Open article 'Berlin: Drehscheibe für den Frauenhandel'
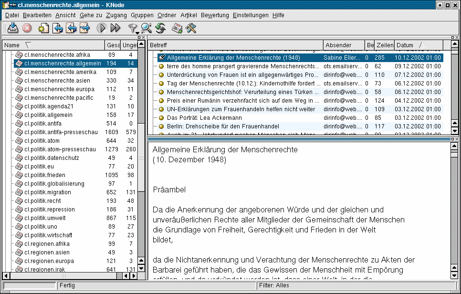Screen dimensions: 461x294 [223, 126]
